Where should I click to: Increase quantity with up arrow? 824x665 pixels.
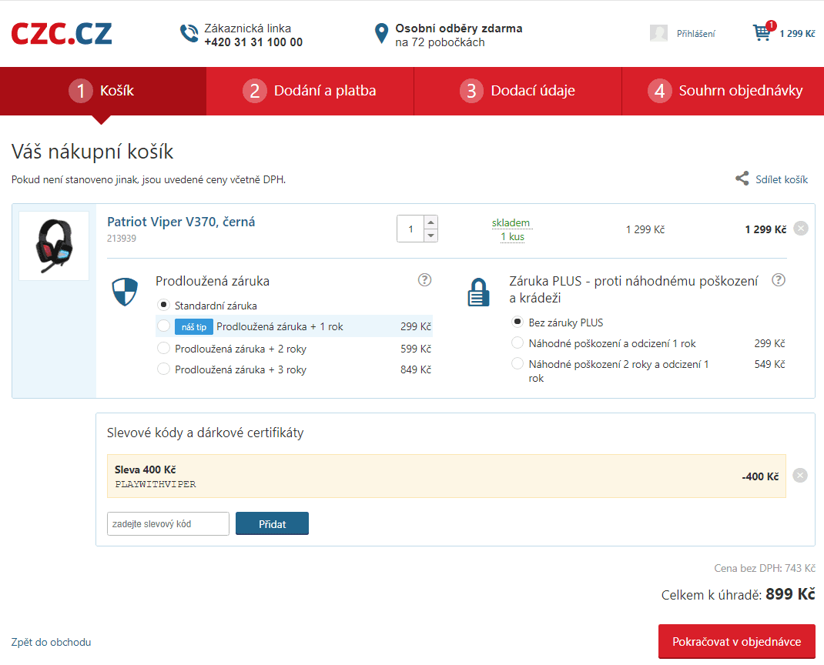[x=431, y=222]
